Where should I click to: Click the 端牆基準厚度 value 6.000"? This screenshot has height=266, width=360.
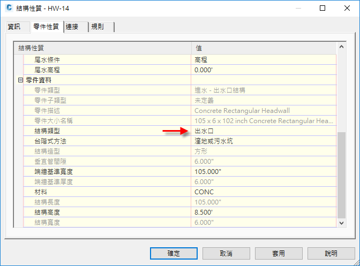point(204,181)
